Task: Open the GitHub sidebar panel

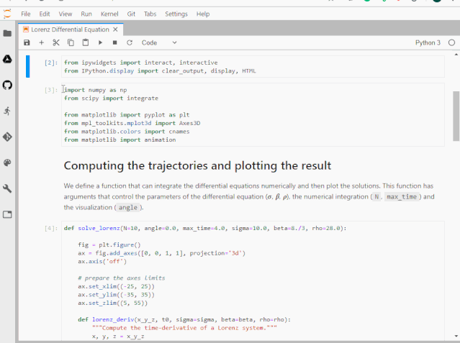Action: click(7, 85)
